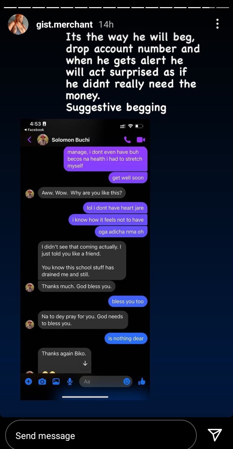Open gist.merchant profile picture
This screenshot has width=233, height=449.
pos(18,24)
